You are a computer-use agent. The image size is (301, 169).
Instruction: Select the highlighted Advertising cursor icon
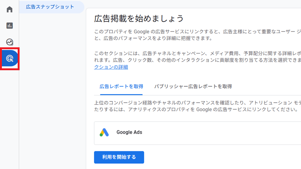point(10,58)
